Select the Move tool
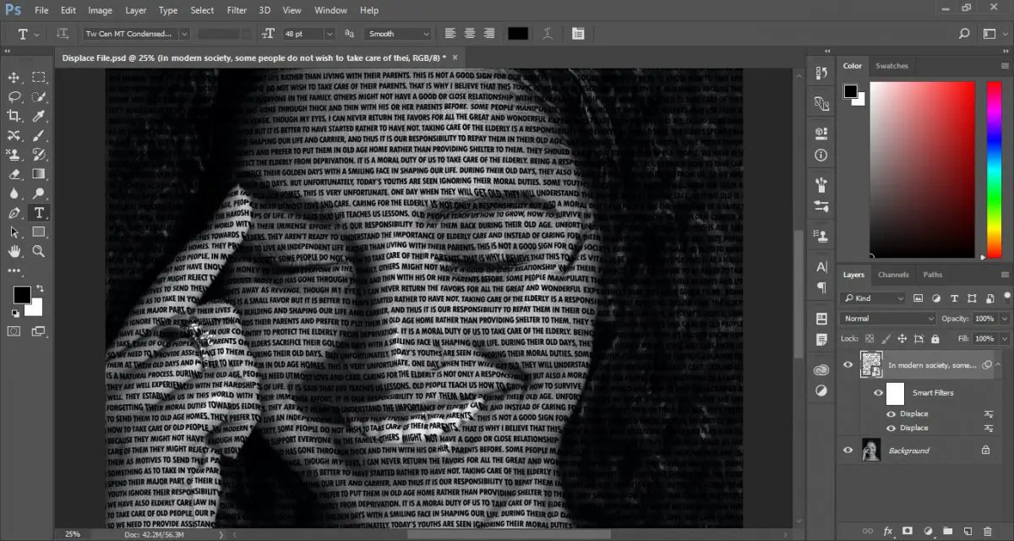The height and width of the screenshot is (541, 1014). [13, 76]
